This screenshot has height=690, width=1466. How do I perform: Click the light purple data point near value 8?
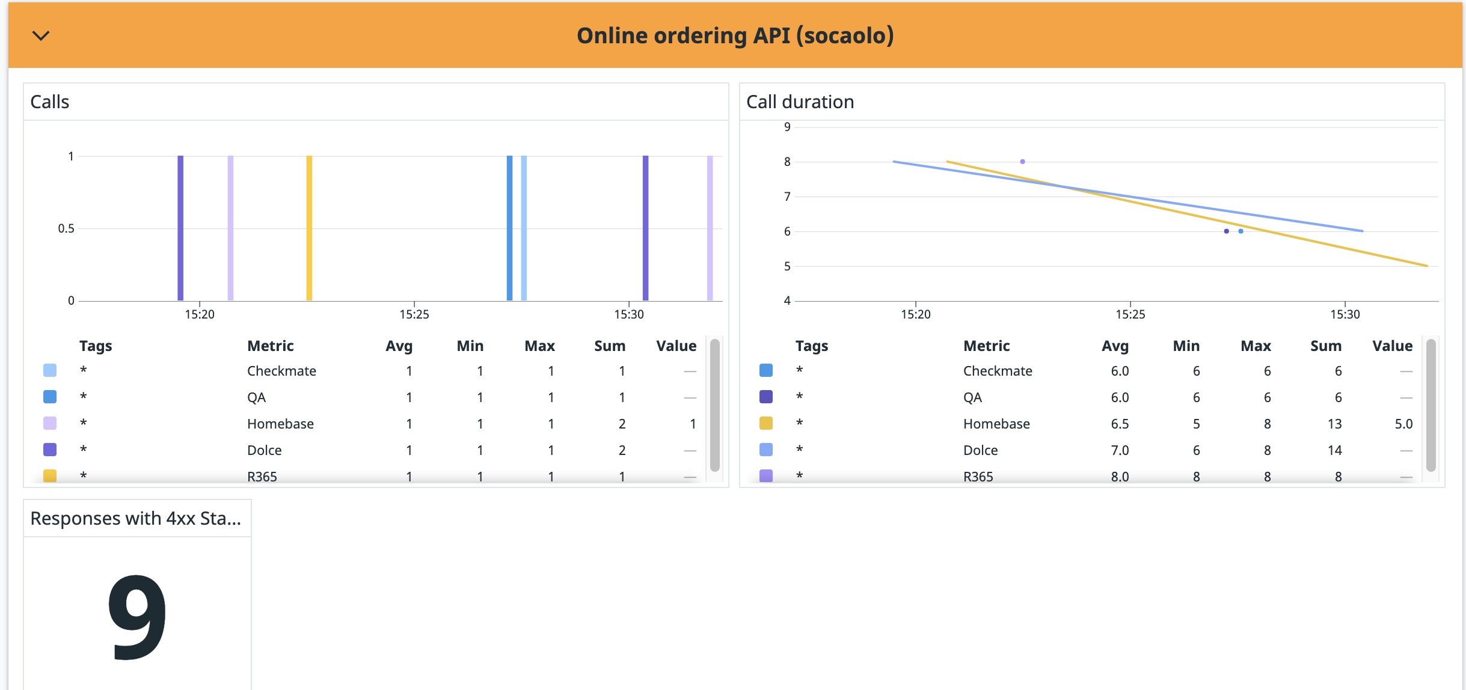tap(1022, 162)
